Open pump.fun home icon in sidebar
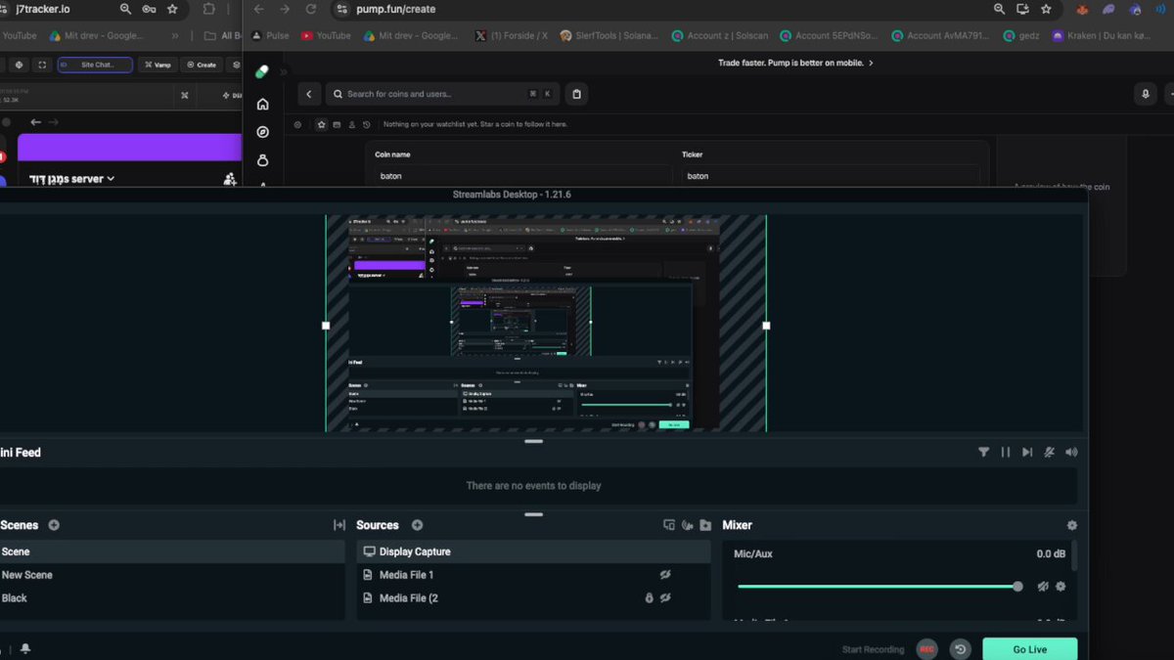Image resolution: width=1174 pixels, height=660 pixels. 262,104
